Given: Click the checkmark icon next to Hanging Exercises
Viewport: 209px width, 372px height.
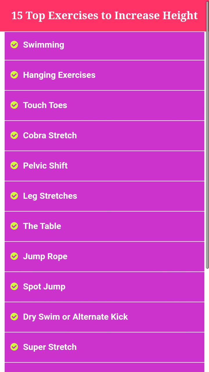Looking at the screenshot, I should (x=14, y=75).
